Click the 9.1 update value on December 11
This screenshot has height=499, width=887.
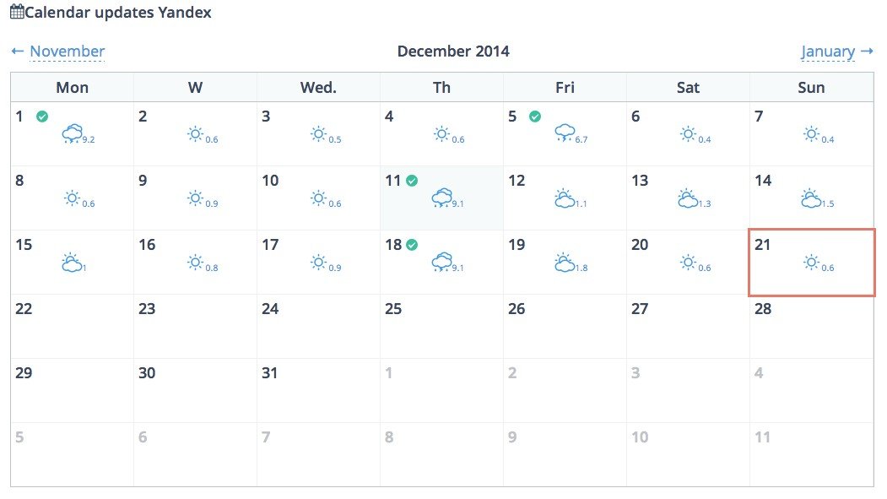coord(457,203)
